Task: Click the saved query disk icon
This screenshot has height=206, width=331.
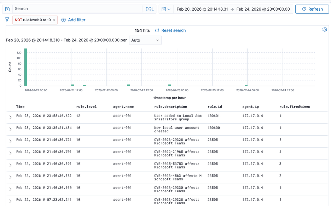Action: click(7, 9)
